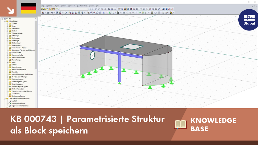Select Anschlüsse in the navigator tree
The width and height of the screenshot is (258, 145).
point(15,94)
